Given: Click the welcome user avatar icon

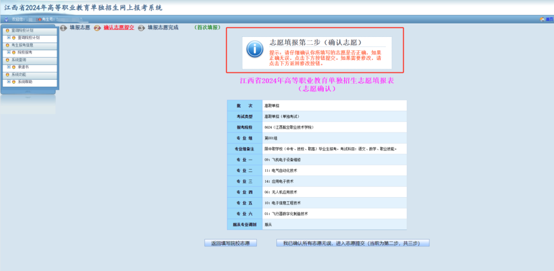Looking at the screenshot, I should tap(6, 19).
